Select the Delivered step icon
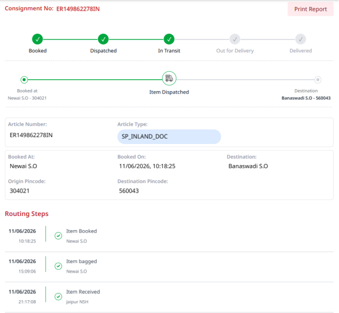 click(300, 39)
